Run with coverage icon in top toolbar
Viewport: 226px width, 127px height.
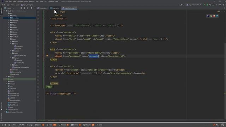click(210, 5)
